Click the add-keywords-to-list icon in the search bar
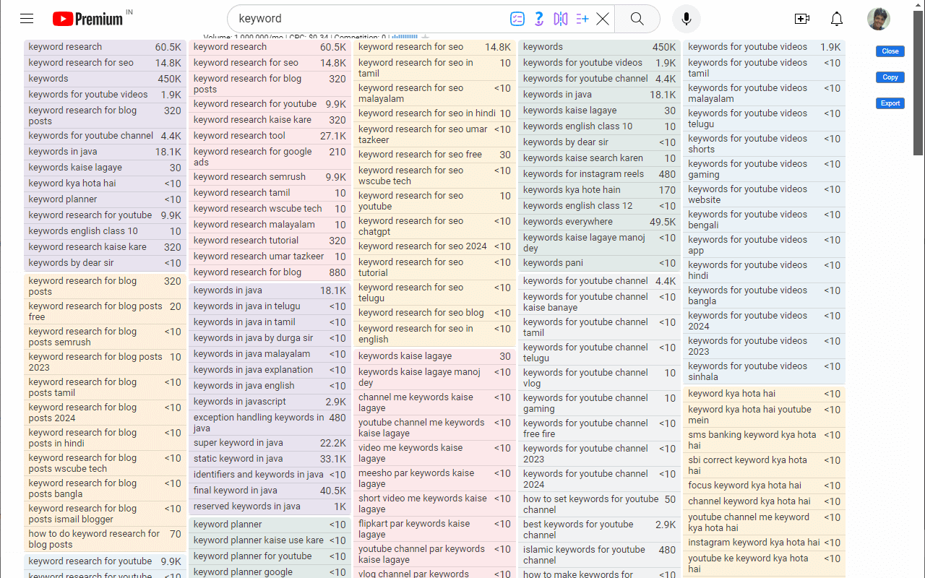This screenshot has width=925, height=578. 582,19
